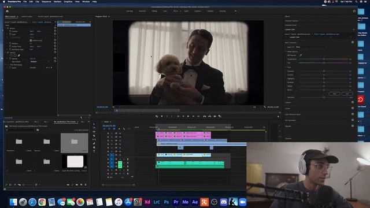
Task: Click the Saturation slider
Action: 324,97
